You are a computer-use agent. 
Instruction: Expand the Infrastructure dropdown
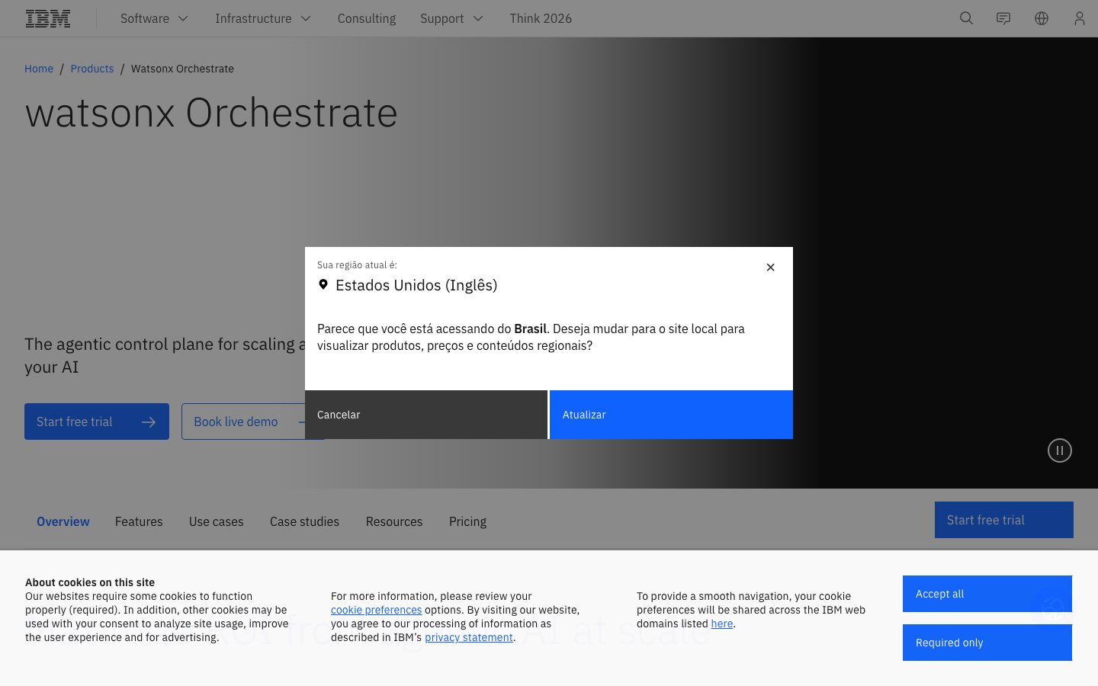tap(263, 18)
